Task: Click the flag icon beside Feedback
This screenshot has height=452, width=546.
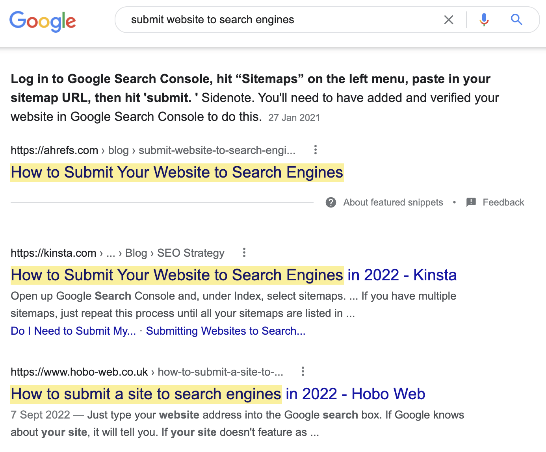Action: tap(471, 202)
